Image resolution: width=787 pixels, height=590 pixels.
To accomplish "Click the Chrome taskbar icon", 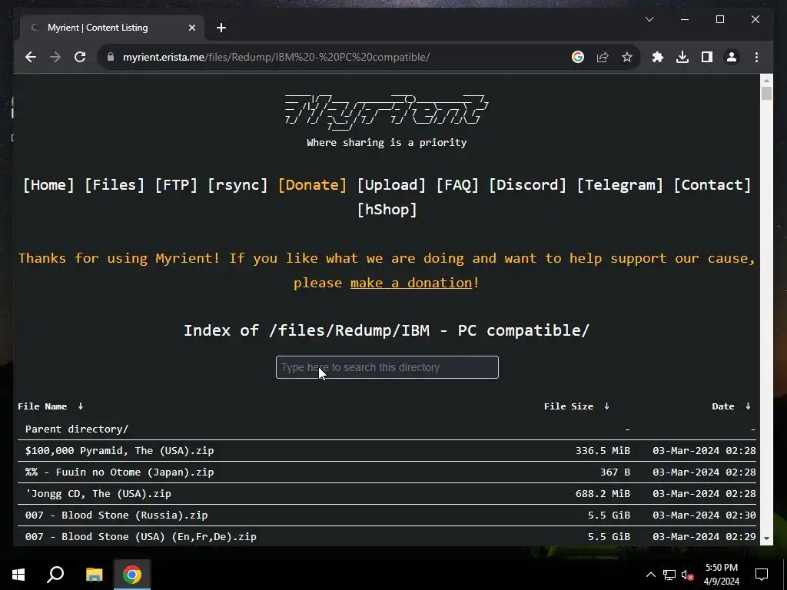I will point(132,575).
